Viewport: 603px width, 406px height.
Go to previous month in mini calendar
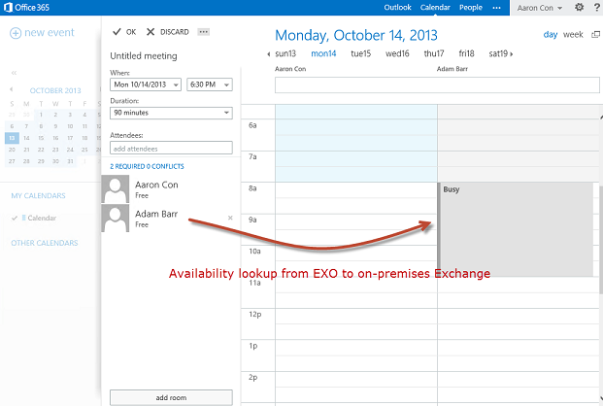tap(11, 89)
